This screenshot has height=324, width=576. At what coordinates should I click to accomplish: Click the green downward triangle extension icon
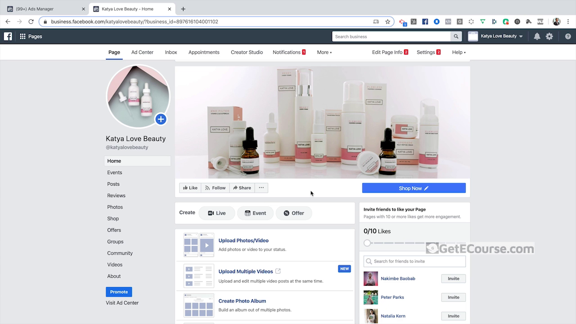coord(482,22)
